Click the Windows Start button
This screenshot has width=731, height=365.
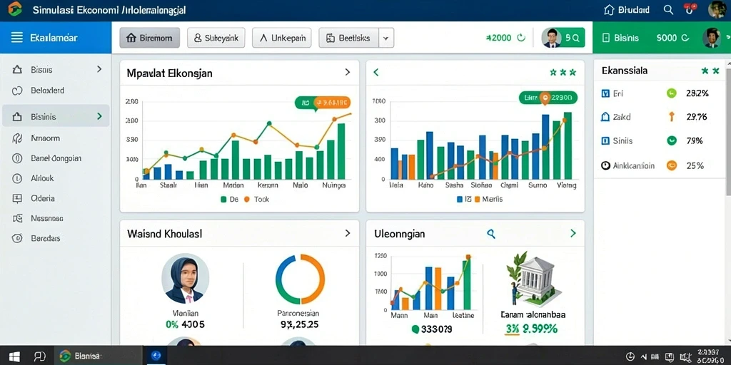14,356
